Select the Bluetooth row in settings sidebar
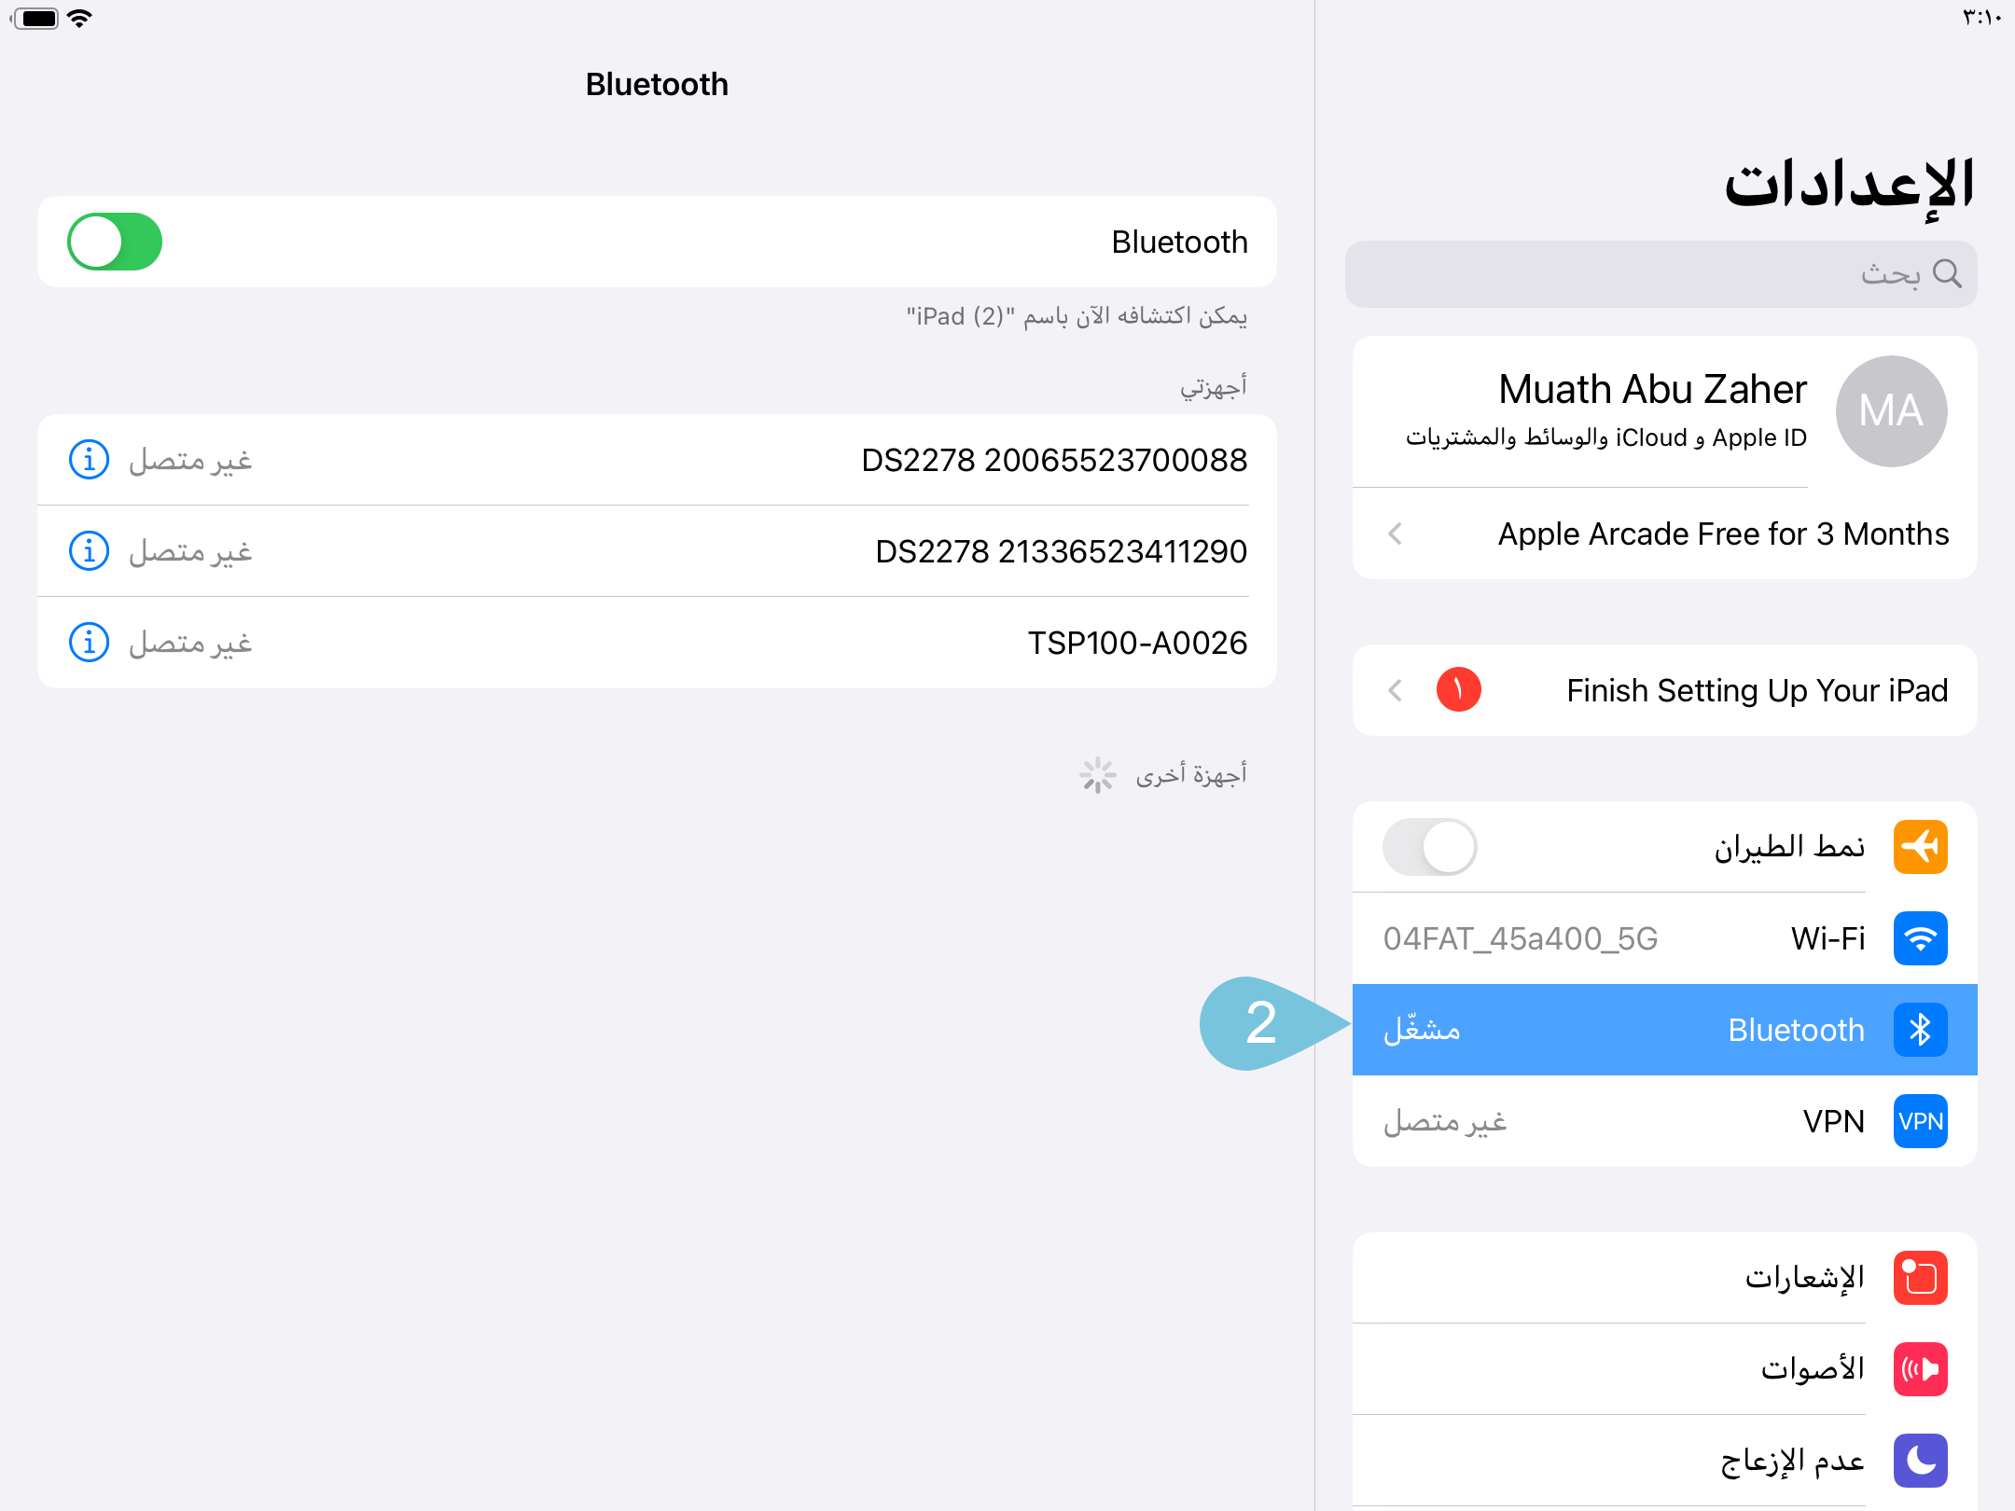 click(1664, 1030)
